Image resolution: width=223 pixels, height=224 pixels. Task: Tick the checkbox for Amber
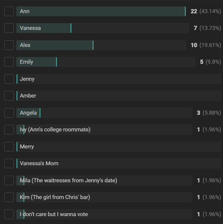9,96
